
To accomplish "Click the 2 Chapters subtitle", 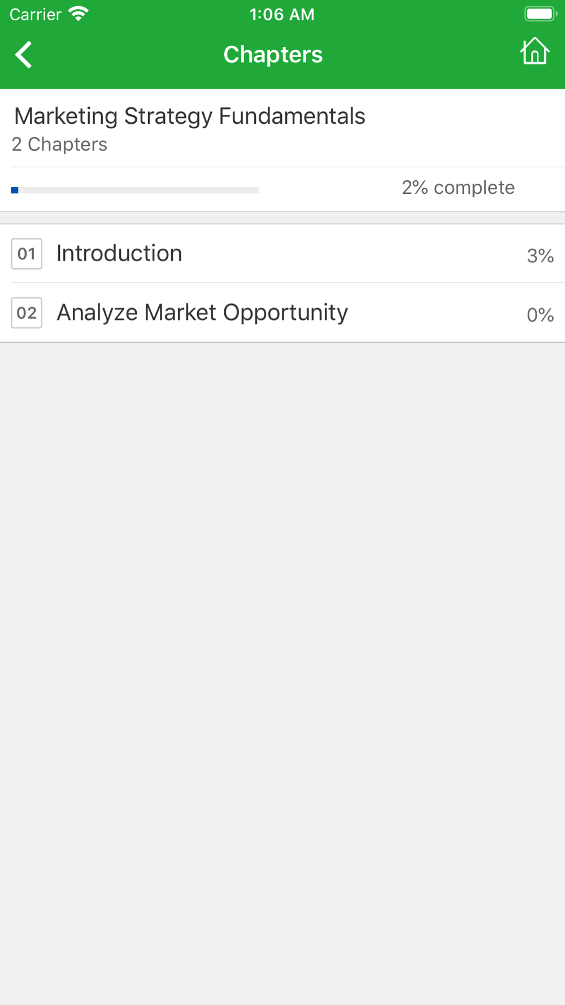I will 59,144.
